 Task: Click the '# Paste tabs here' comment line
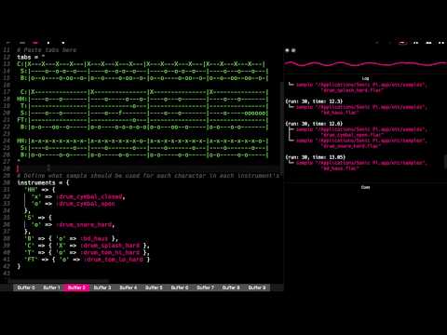click(47, 50)
